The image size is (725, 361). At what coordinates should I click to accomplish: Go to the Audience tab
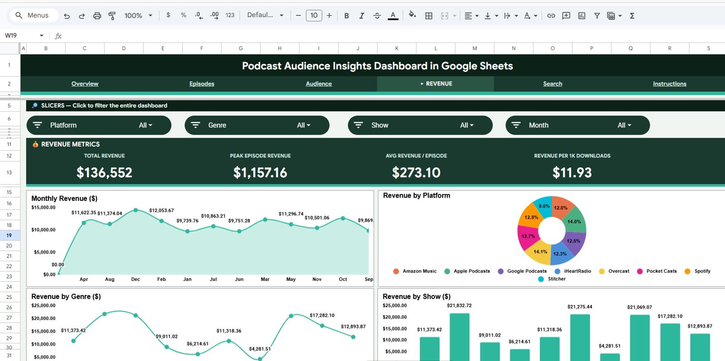(x=319, y=84)
